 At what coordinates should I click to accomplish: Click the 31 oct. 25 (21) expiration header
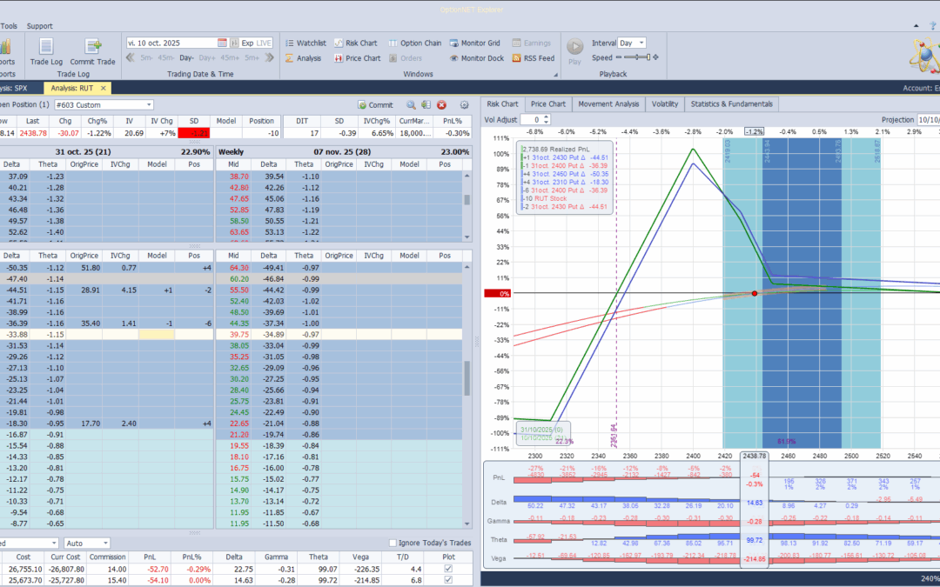pos(84,152)
